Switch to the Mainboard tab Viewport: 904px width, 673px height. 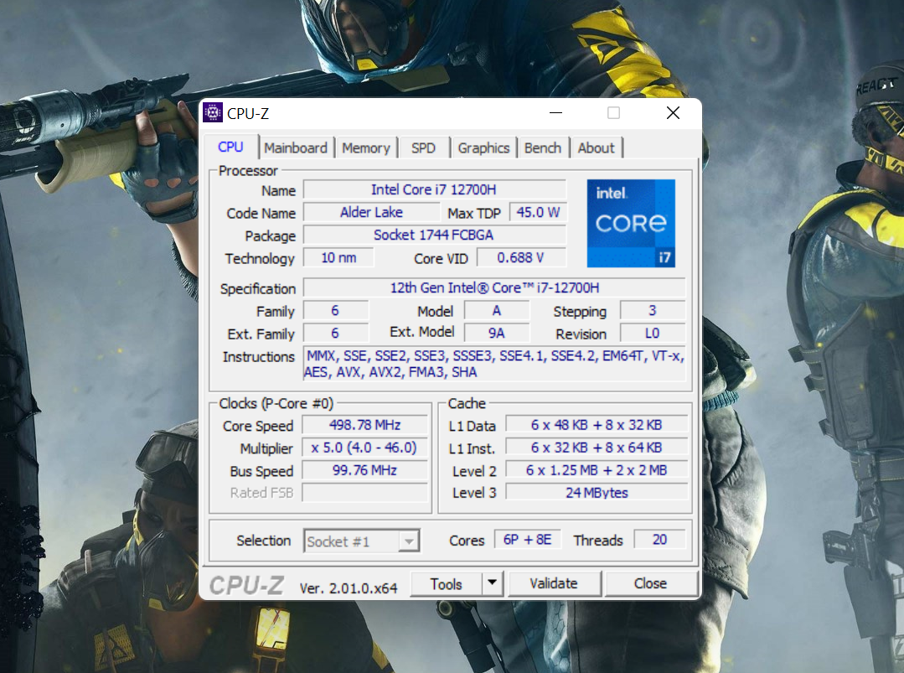coord(296,148)
